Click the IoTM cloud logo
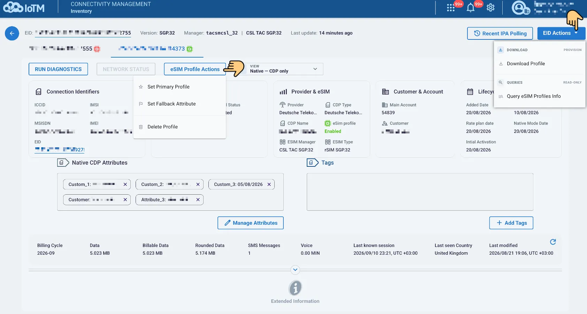 [24, 8]
